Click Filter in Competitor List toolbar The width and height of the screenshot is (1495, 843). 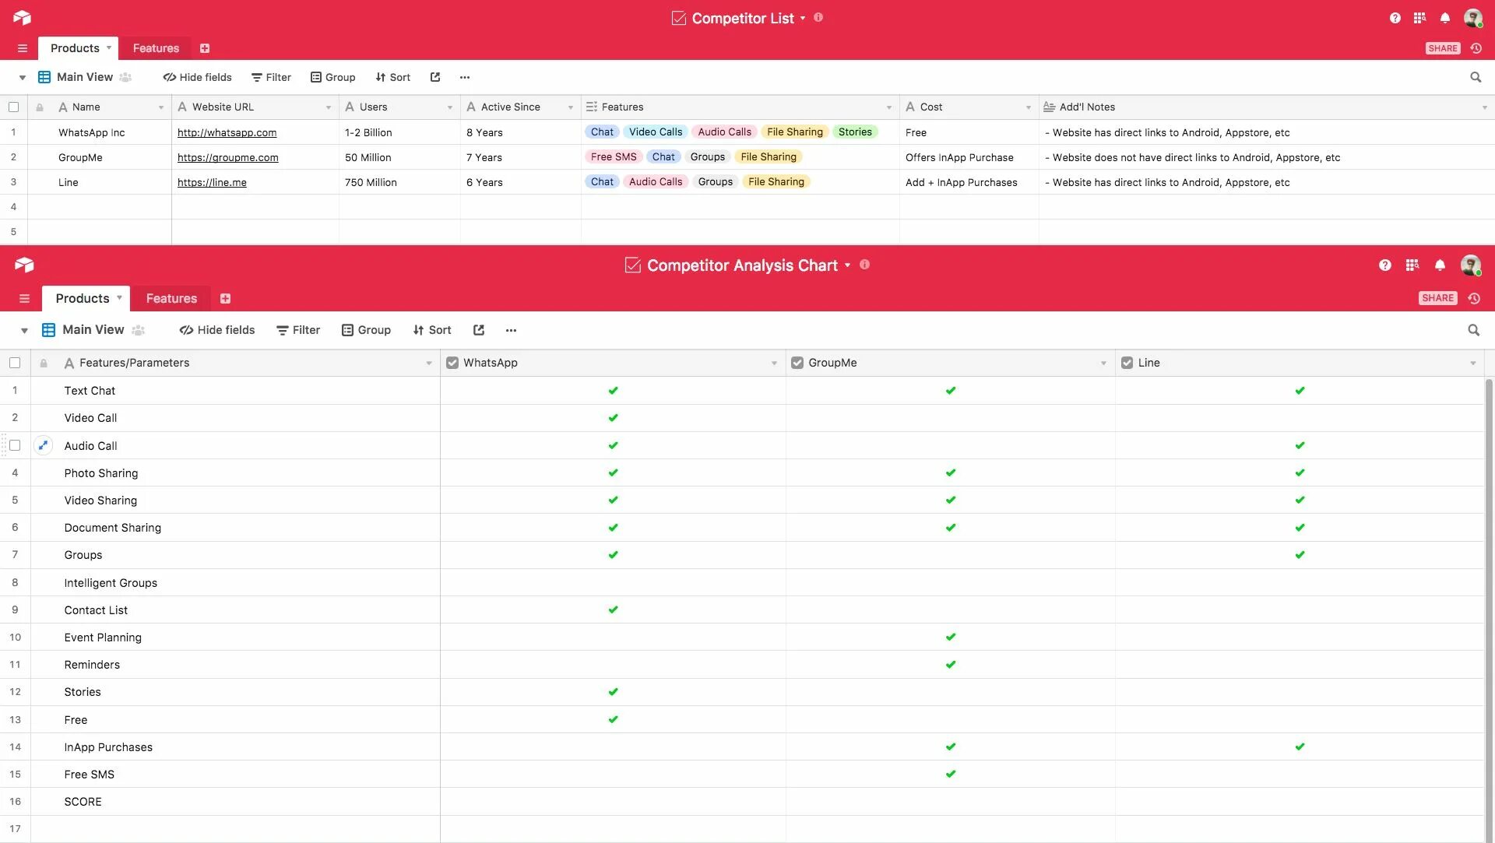pos(271,77)
